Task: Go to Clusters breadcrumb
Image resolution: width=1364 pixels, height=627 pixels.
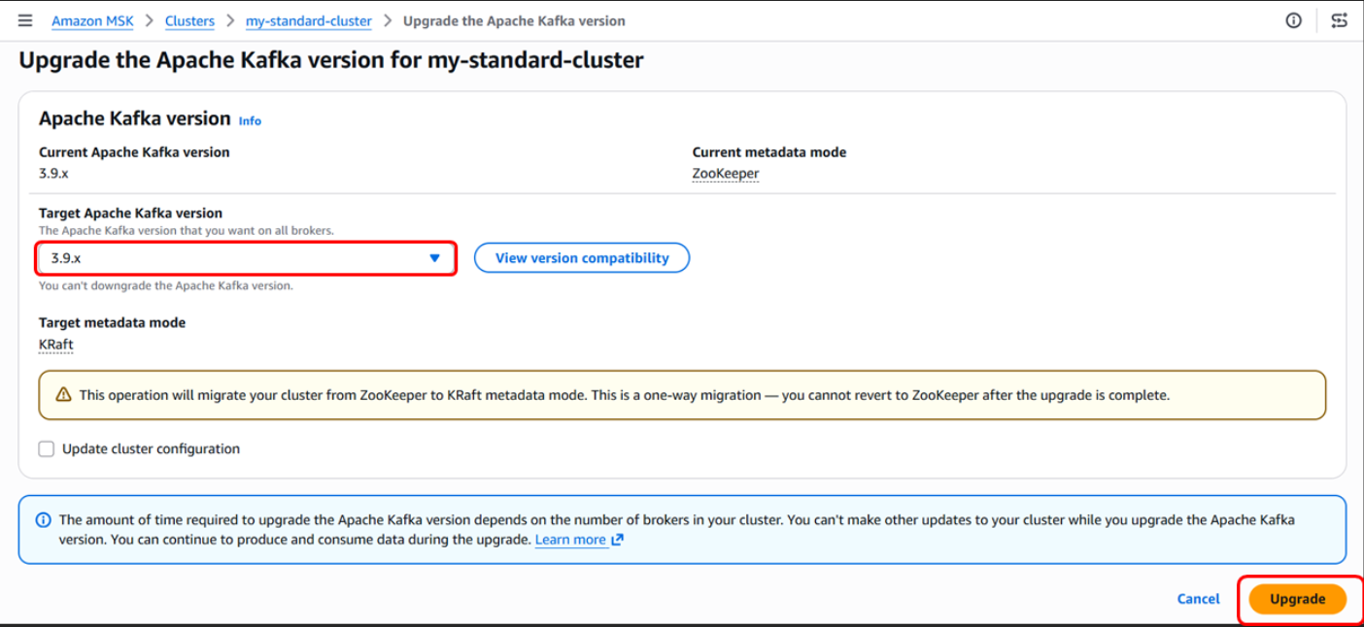Action: point(189,20)
